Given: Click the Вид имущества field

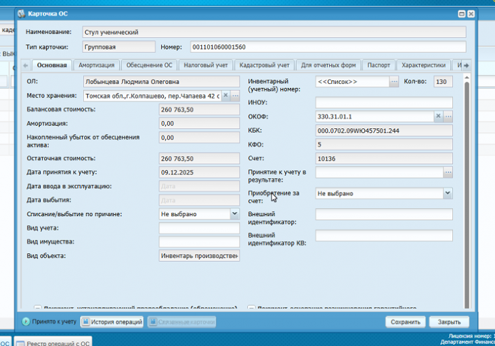Looking at the screenshot, I should 199,242.
